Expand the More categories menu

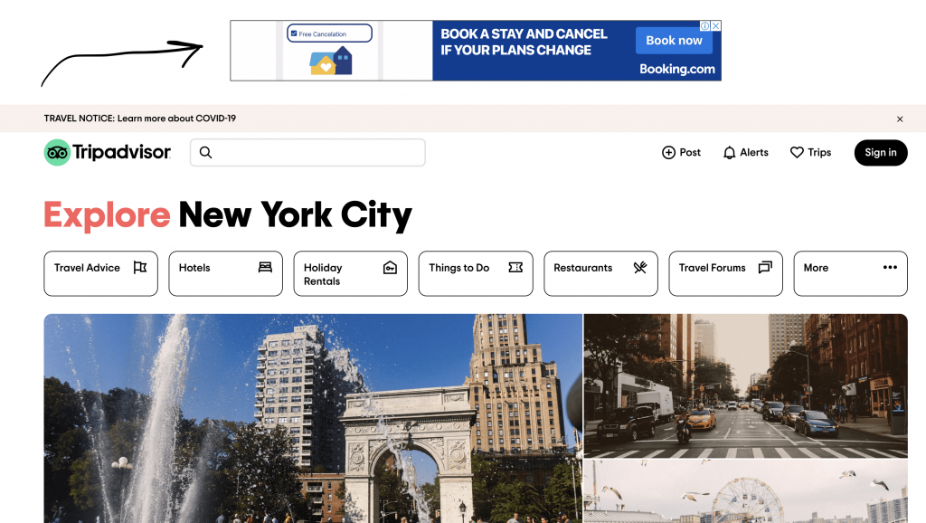pyautogui.click(x=850, y=273)
